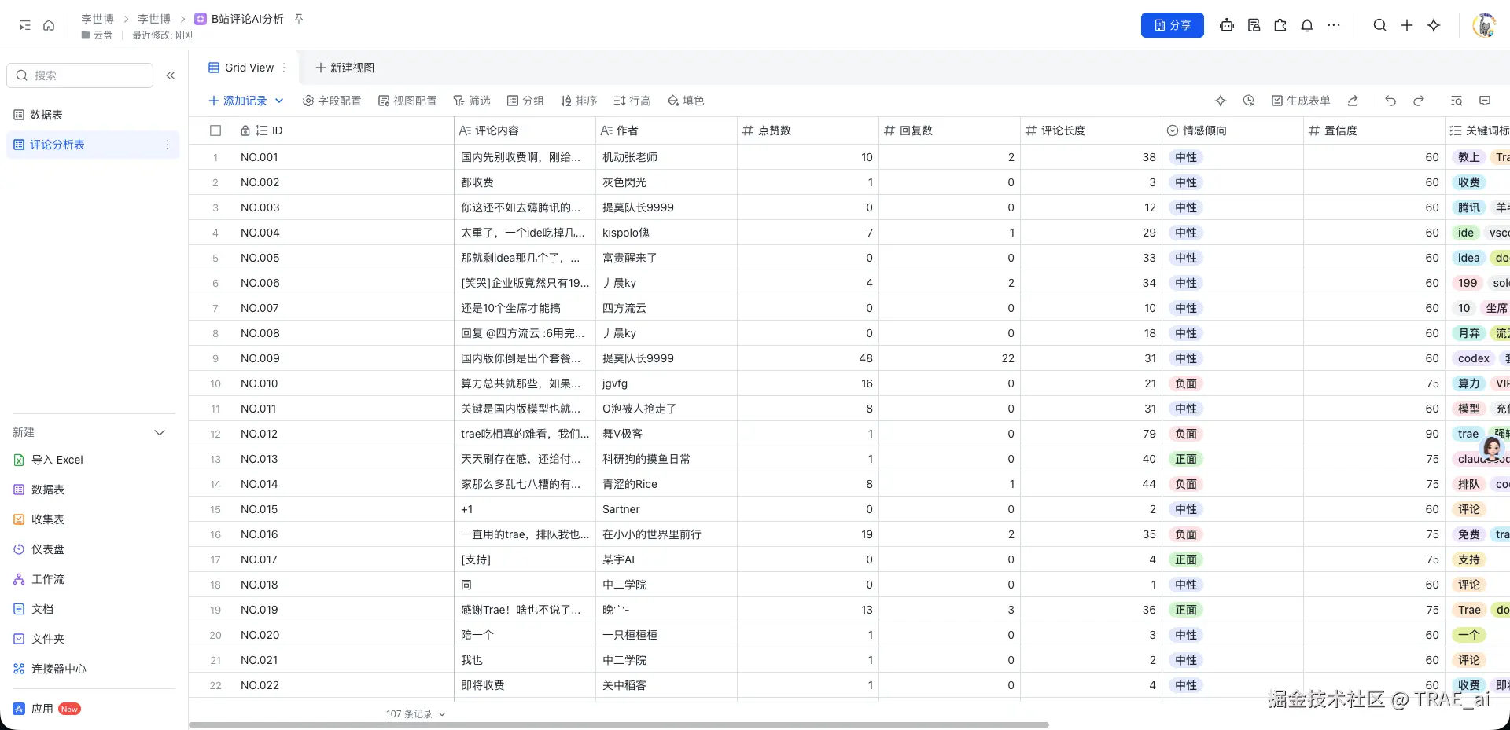Open the template document icon in header
Image resolution: width=1510 pixels, height=730 pixels.
pos(1254,25)
